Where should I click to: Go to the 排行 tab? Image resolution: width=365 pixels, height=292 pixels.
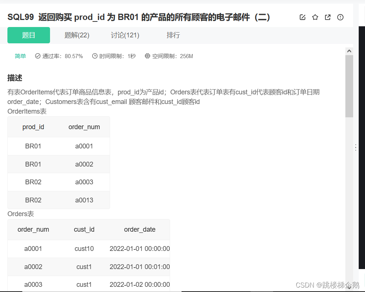click(173, 35)
